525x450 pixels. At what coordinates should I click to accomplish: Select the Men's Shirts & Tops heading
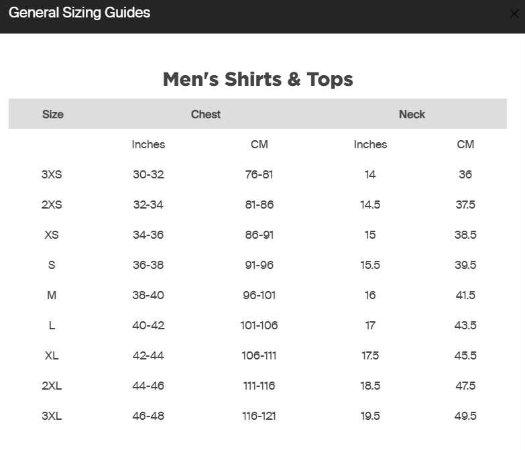tap(258, 79)
